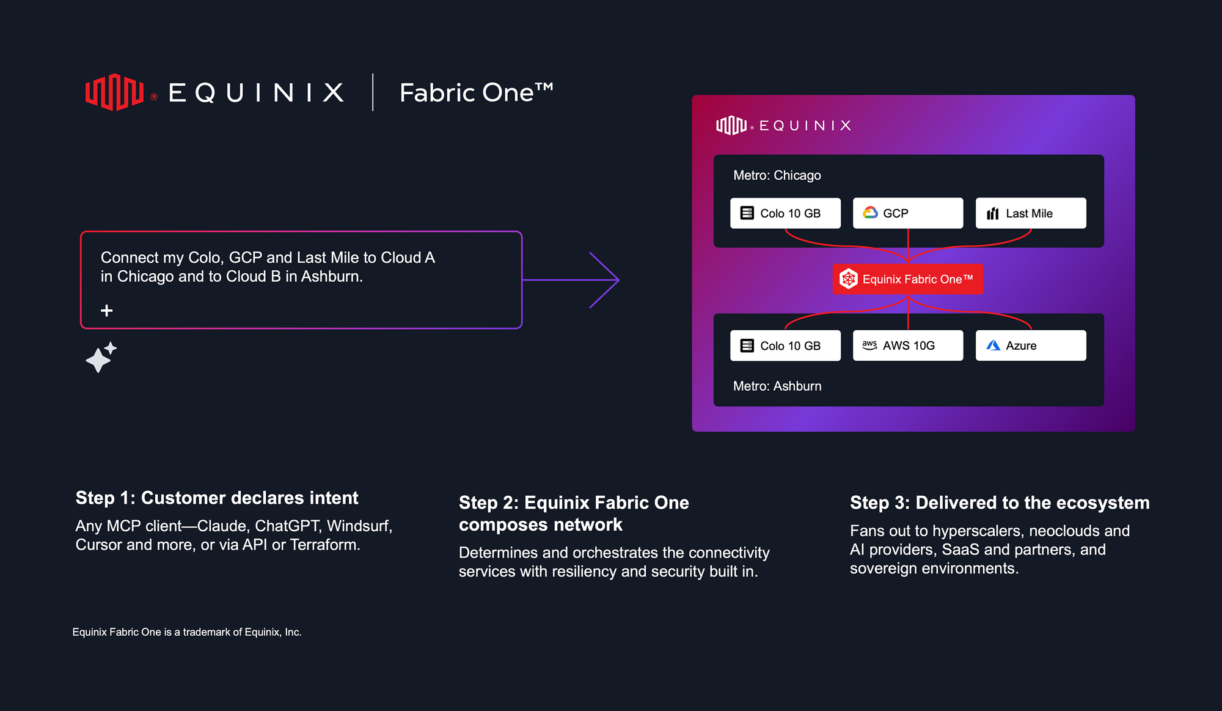
Task: Click the 'Determines and orchestrates' description
Action: pyautogui.click(x=614, y=562)
